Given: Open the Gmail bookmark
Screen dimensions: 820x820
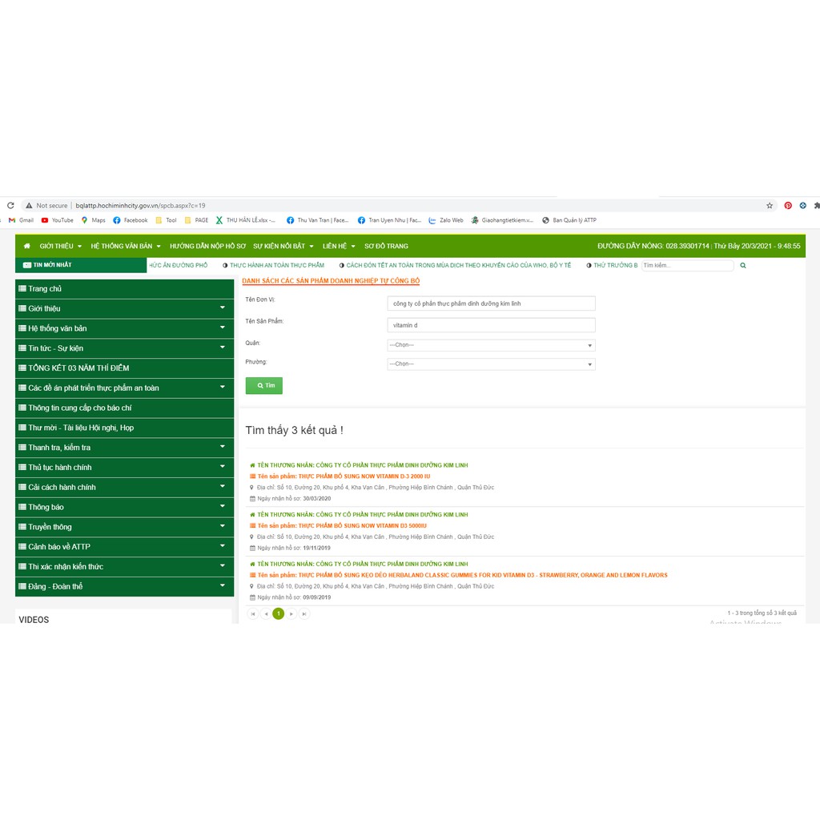Looking at the screenshot, I should click(x=21, y=220).
